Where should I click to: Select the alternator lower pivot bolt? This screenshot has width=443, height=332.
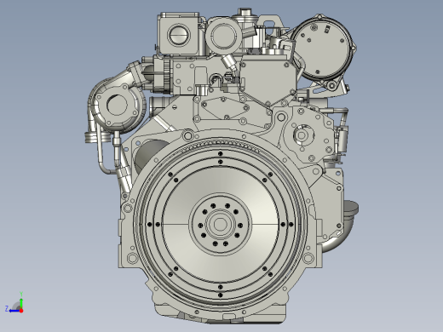point(331,85)
